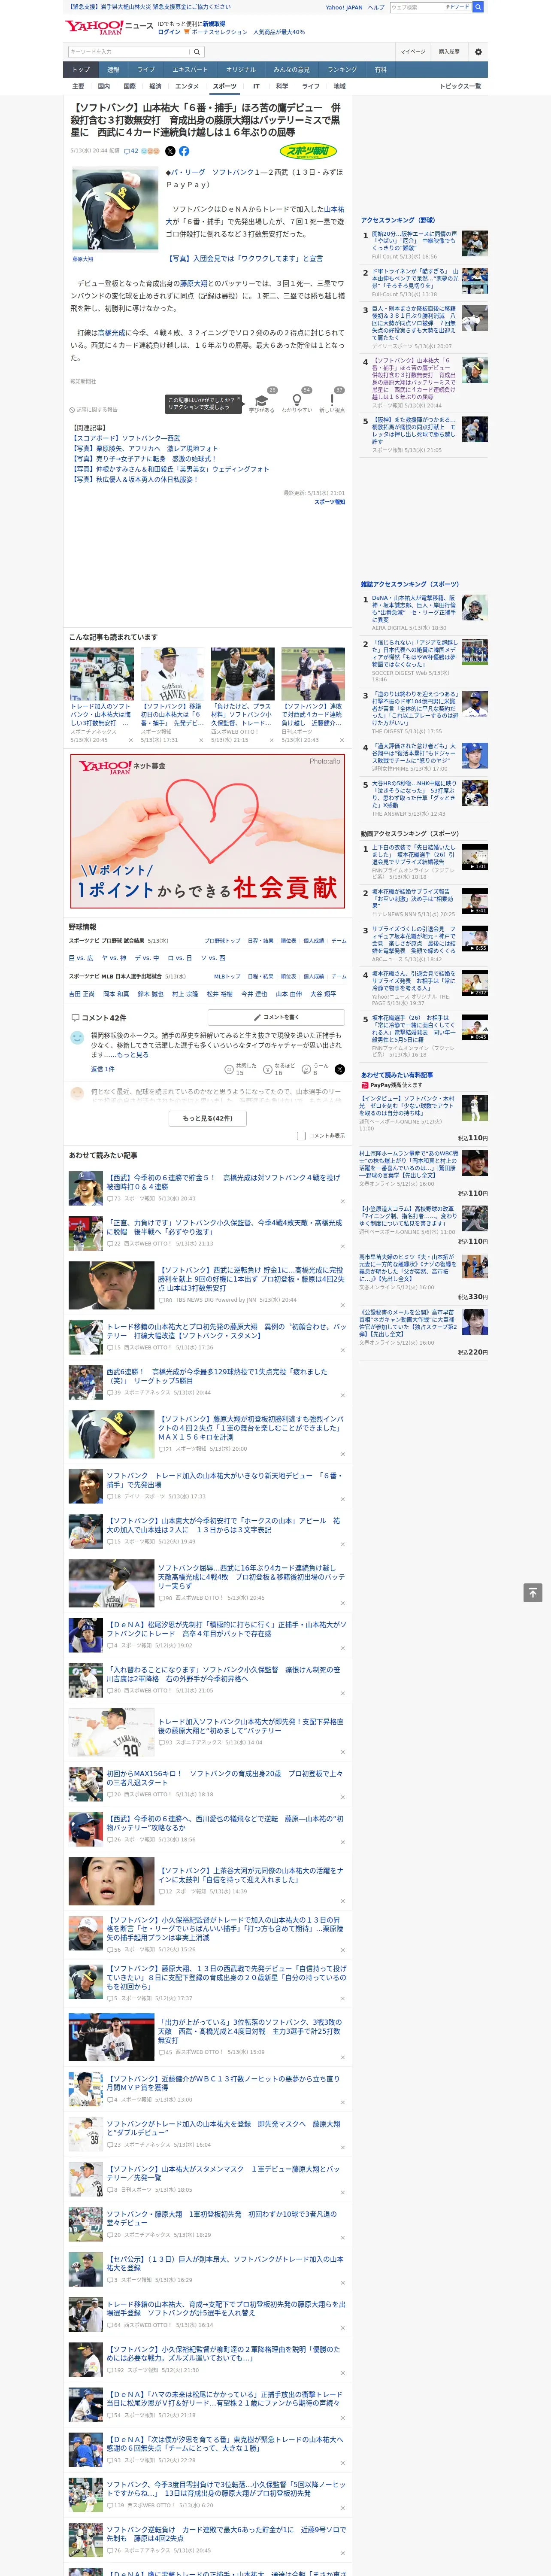
Task: Toggle the コメント非表示 checkbox
Action: pos(301,1136)
